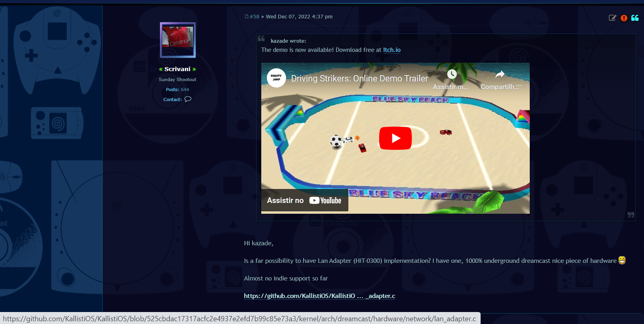Open the GitHub lan_adapter.c link
The width and height of the screenshot is (644, 324).
(x=320, y=296)
